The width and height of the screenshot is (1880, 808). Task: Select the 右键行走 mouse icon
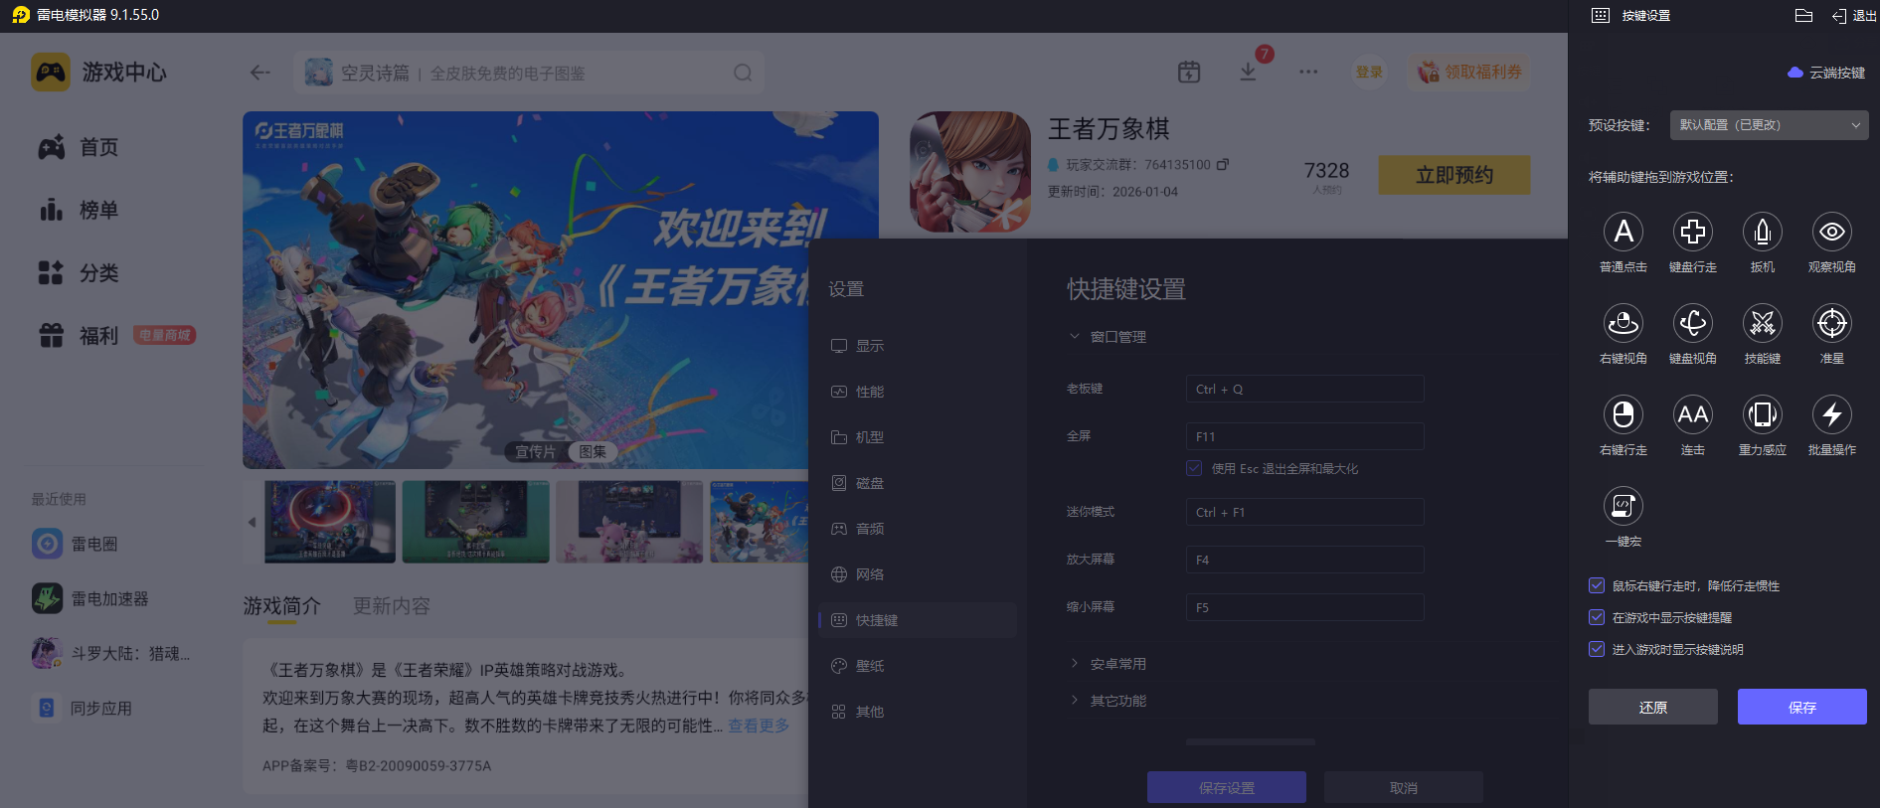[1624, 414]
